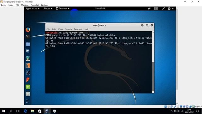Viewport: 202px width, 114px height.
Task: Open Windows Action Center notifications
Action: pos(197,111)
